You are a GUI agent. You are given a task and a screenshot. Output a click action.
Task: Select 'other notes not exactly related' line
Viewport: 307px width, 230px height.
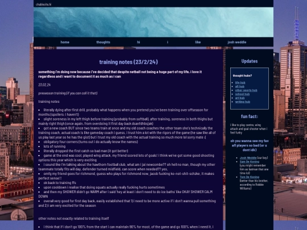(x=73, y=218)
